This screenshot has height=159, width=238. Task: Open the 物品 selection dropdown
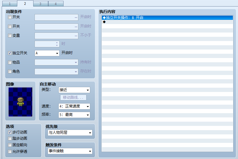point(56,62)
